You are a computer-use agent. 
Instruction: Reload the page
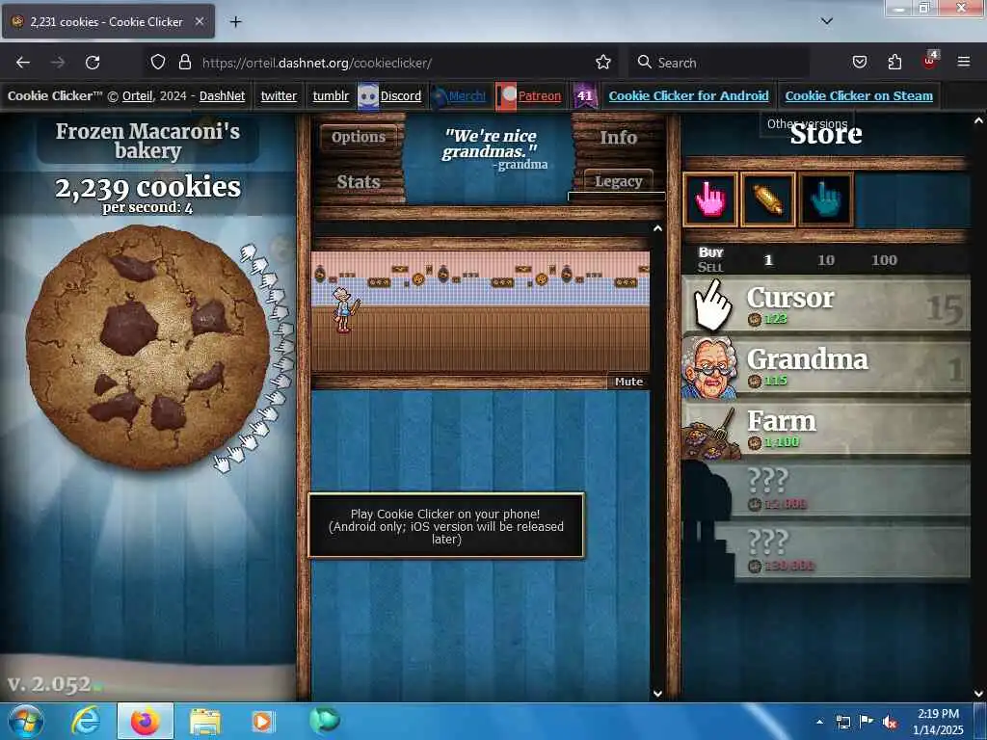tap(93, 63)
